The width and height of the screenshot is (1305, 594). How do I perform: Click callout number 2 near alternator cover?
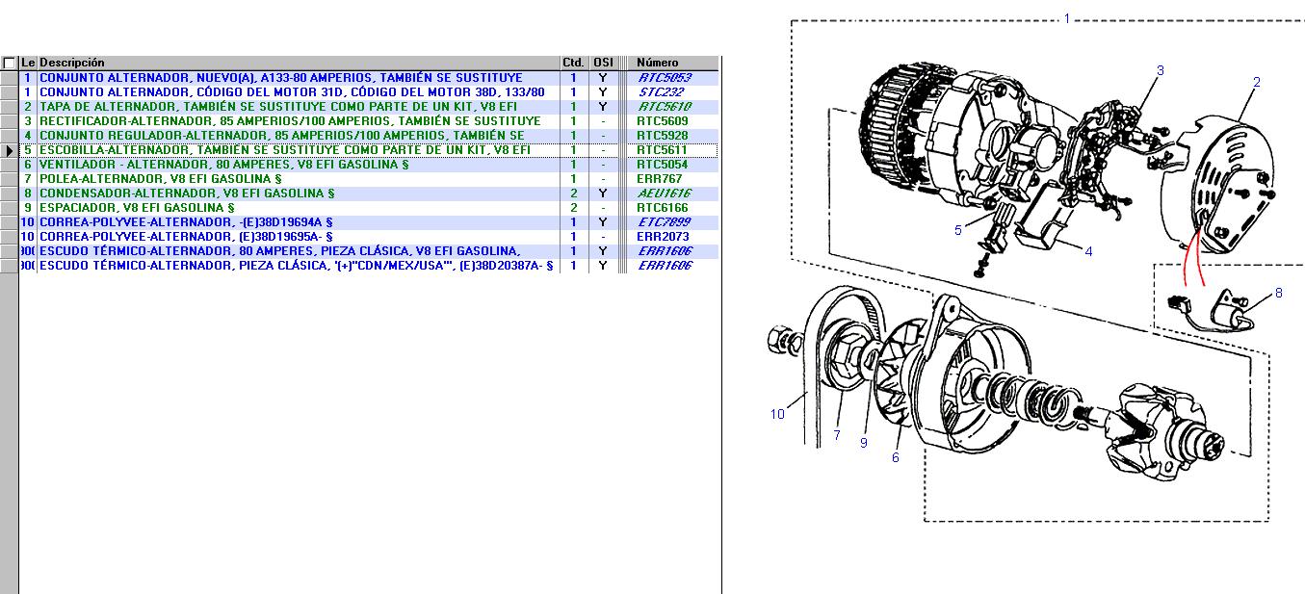[1256, 83]
